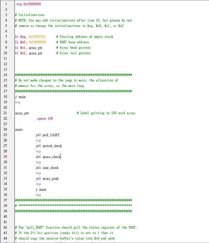The width and height of the screenshot is (209, 243).
Task: Click the '.space 100' directive
Action: point(44,118)
